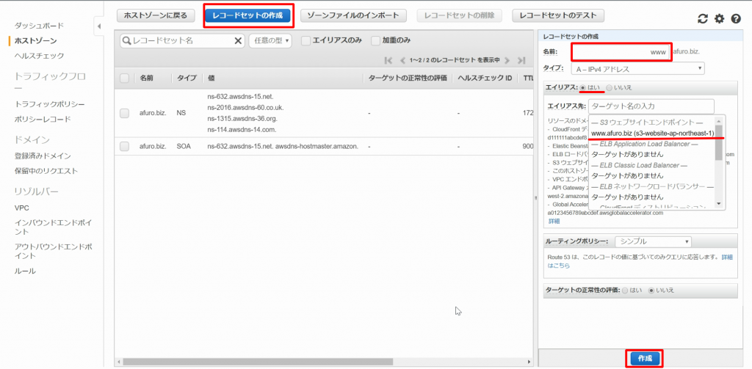
Task: Click the レコードセット名 search field
Action: click(x=182, y=41)
